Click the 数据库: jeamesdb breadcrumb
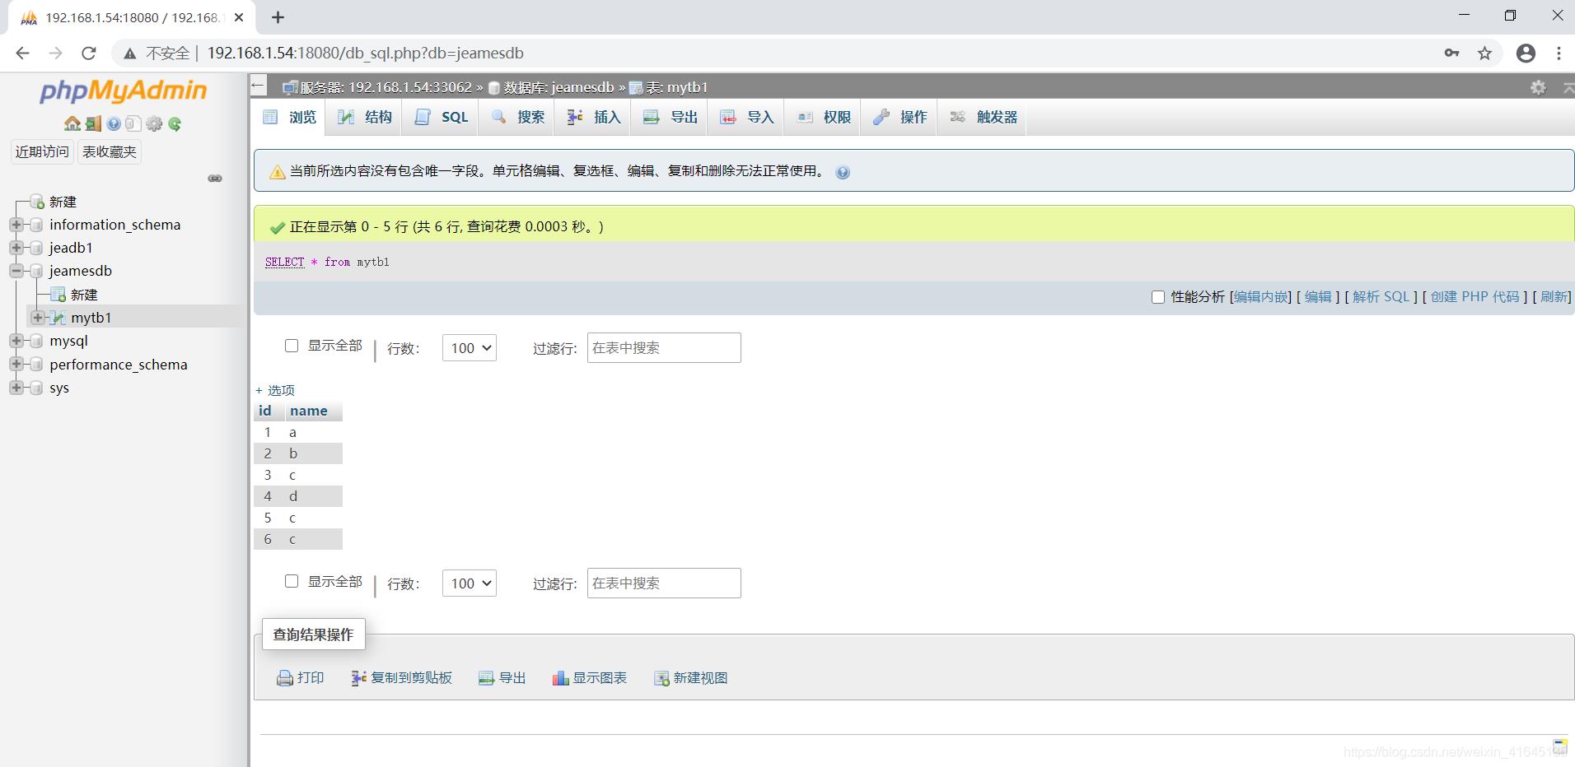 pos(558,87)
